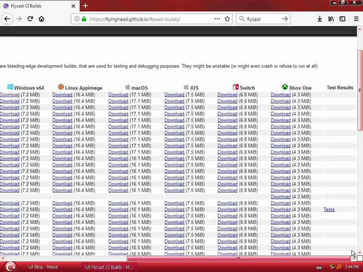Download the first Linux AppImage build

(x=62, y=95)
